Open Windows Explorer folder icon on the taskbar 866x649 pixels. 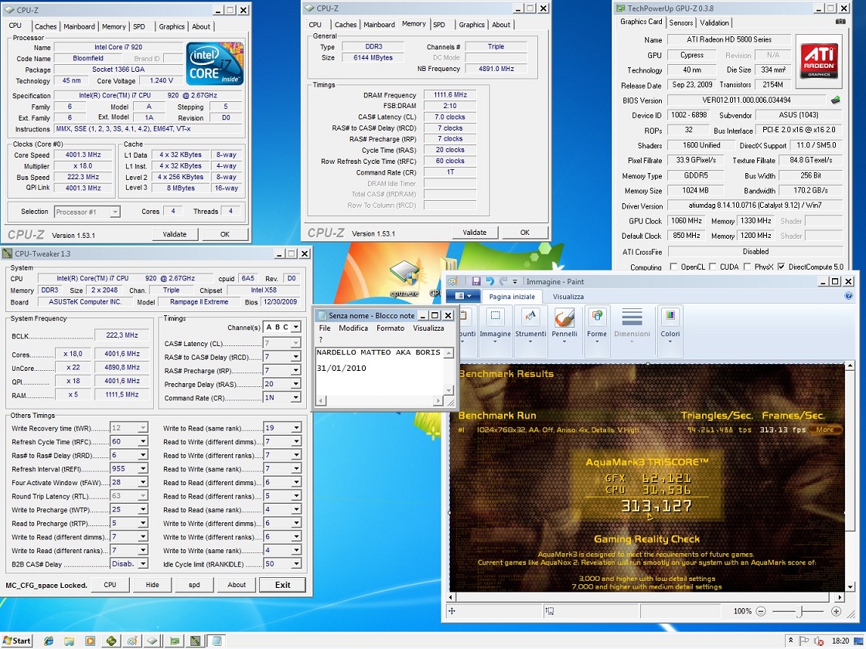point(69,641)
